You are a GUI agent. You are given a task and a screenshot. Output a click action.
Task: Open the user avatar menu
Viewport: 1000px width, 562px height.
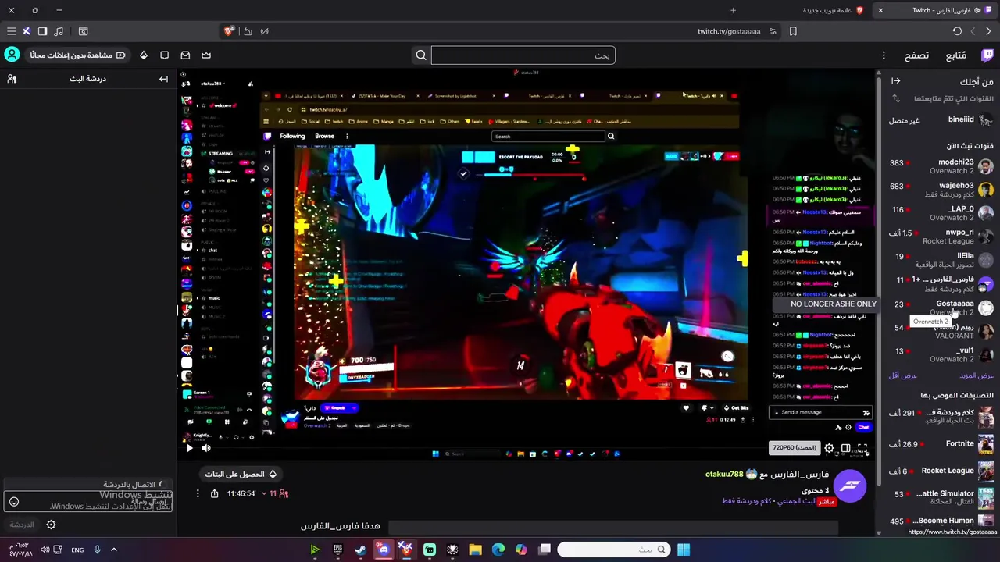tap(12, 55)
